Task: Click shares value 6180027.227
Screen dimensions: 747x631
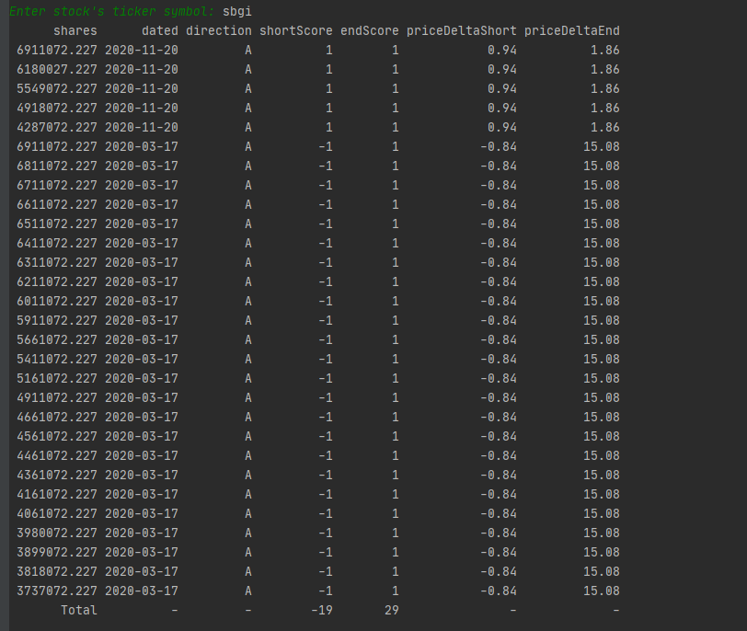Action: pos(57,70)
